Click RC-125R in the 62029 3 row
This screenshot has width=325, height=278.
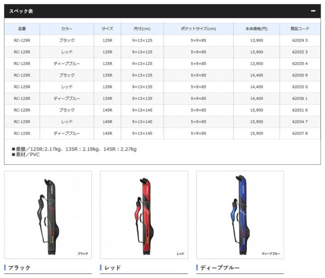coord(22,40)
